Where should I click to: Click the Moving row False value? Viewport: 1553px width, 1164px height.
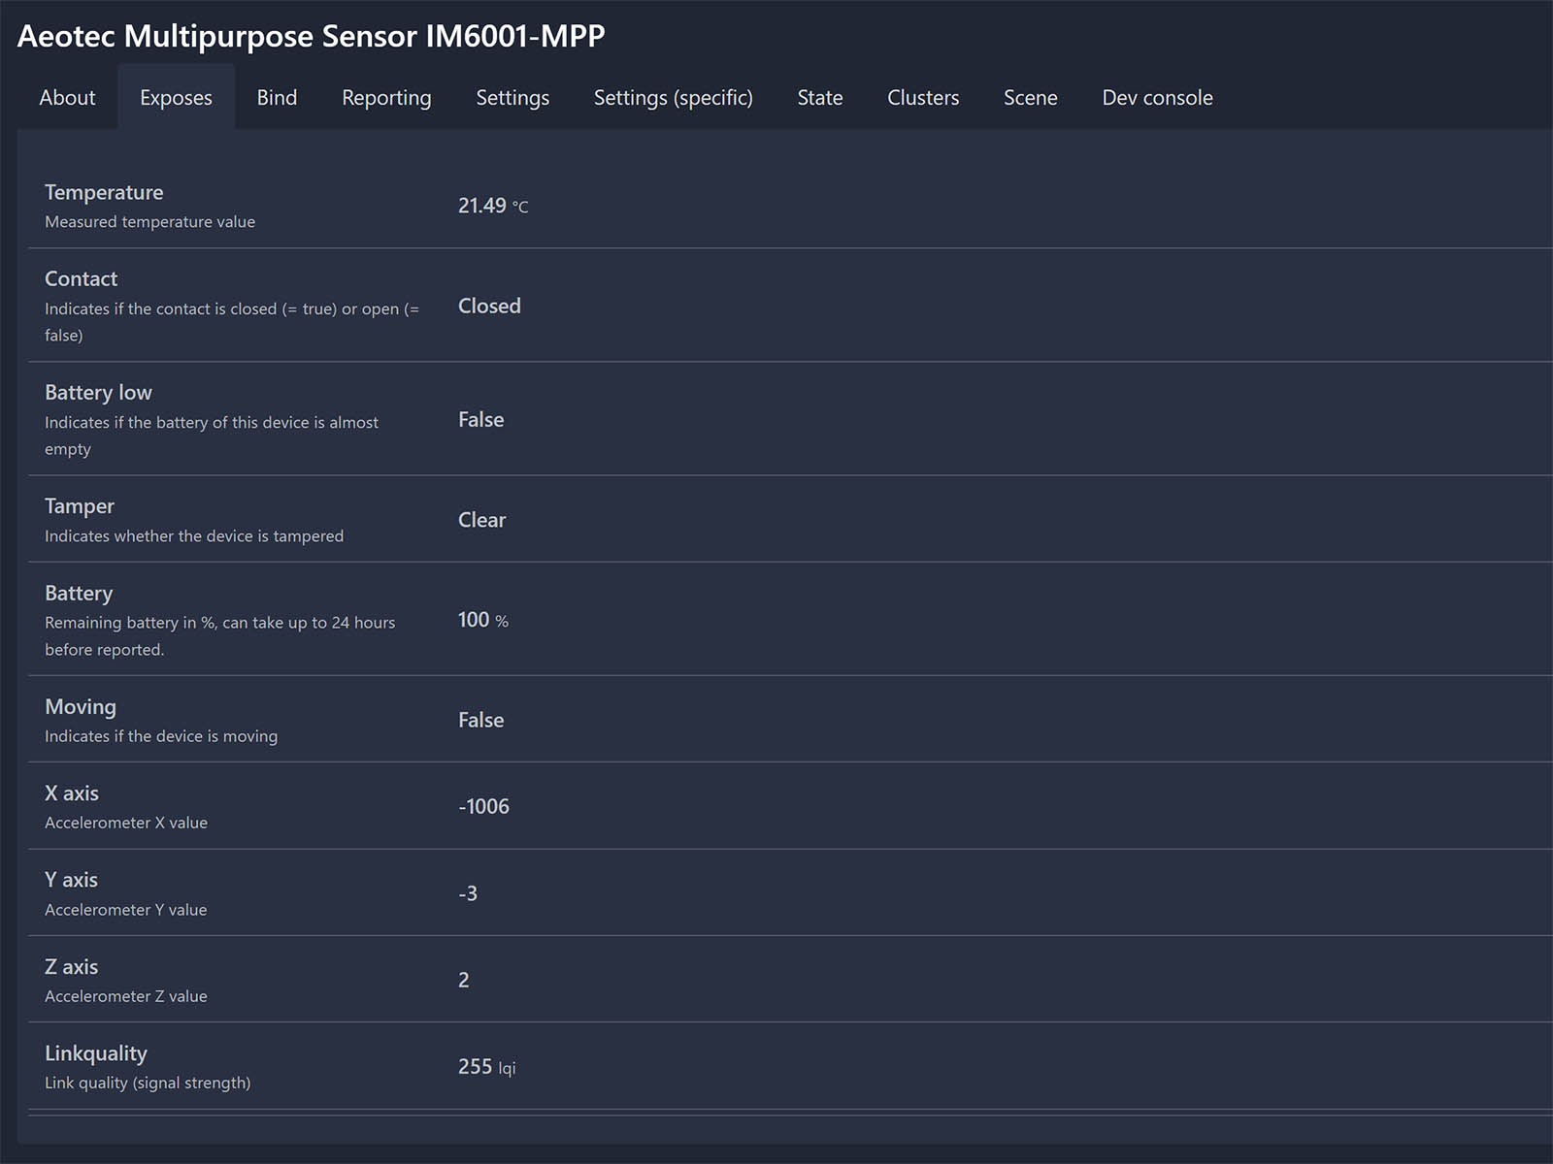480,720
